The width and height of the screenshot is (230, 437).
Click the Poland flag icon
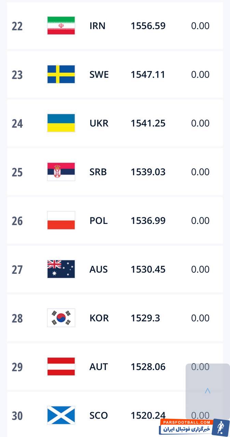61,221
